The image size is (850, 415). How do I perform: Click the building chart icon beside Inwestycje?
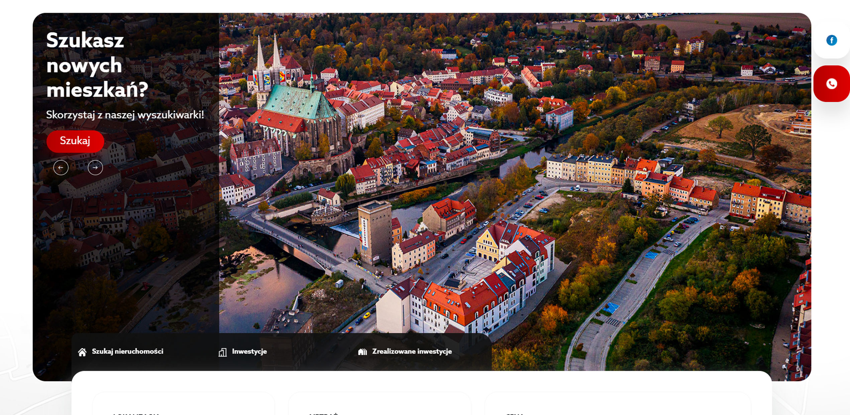tap(222, 352)
